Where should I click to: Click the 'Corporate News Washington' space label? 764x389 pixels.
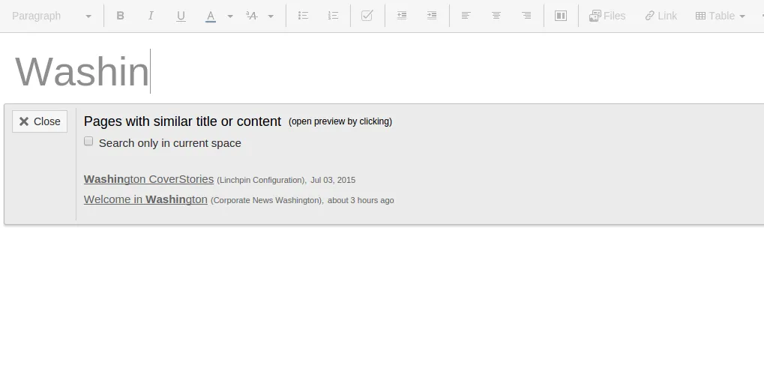click(266, 201)
